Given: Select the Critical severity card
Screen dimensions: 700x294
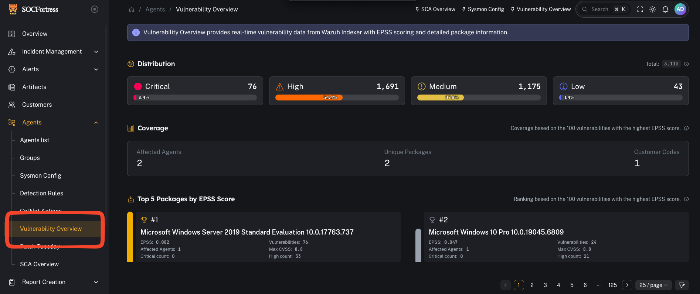Looking at the screenshot, I should (195, 91).
